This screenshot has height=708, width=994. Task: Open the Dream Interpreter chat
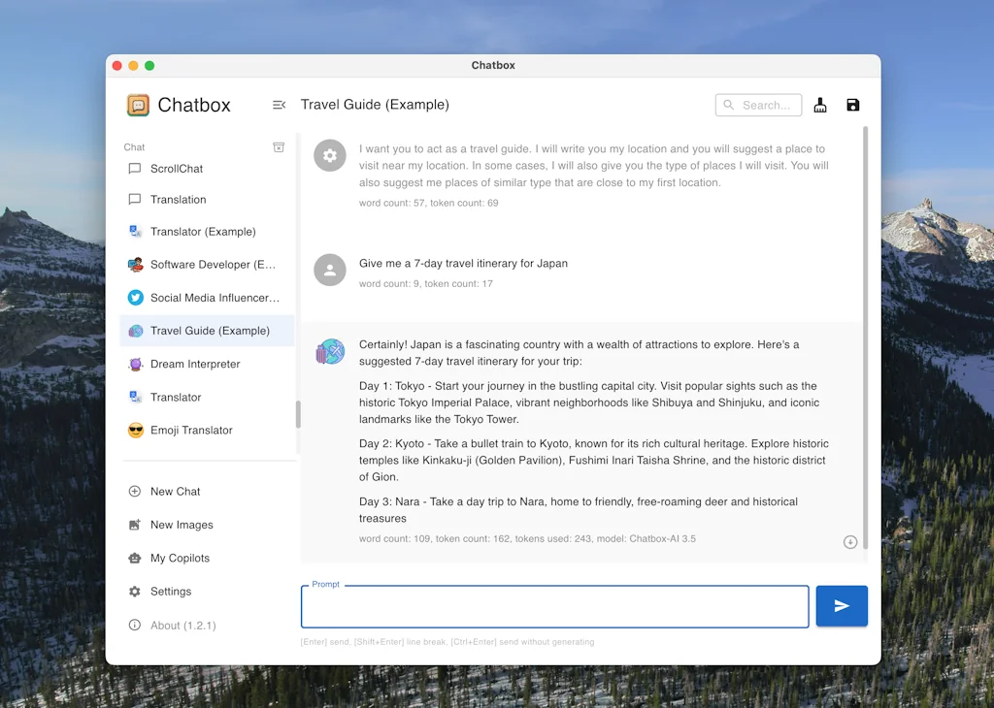[194, 364]
